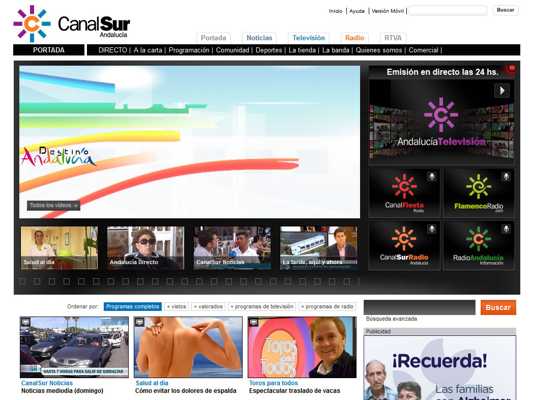Open the Deportes menu item
This screenshot has width=533, height=400.
point(269,50)
